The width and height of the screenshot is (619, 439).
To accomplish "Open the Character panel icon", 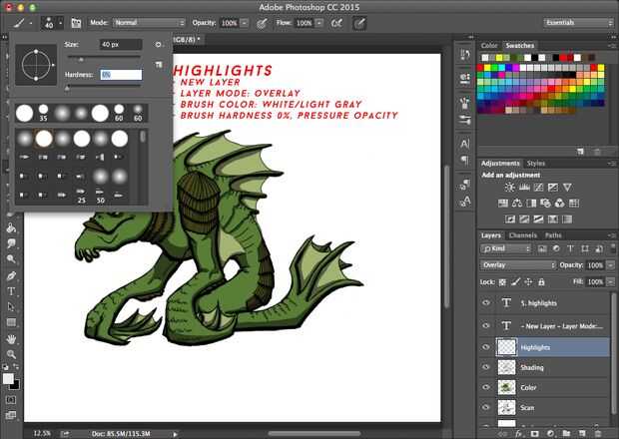I will [464, 143].
